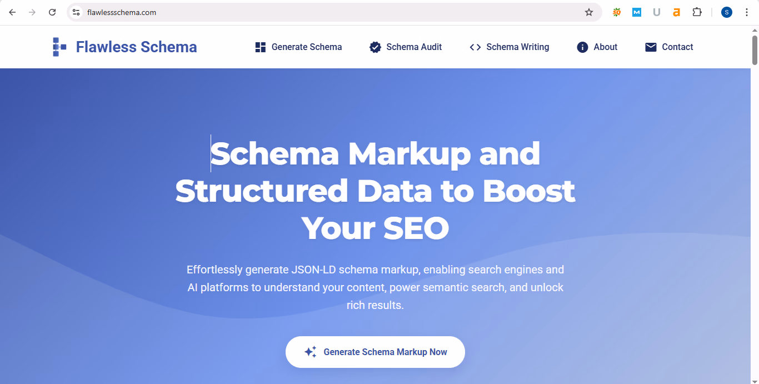Reload the page
Viewport: 759px width, 384px height.
pyautogui.click(x=52, y=12)
